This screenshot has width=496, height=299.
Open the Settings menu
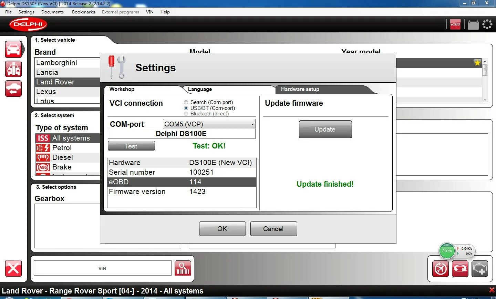click(27, 12)
